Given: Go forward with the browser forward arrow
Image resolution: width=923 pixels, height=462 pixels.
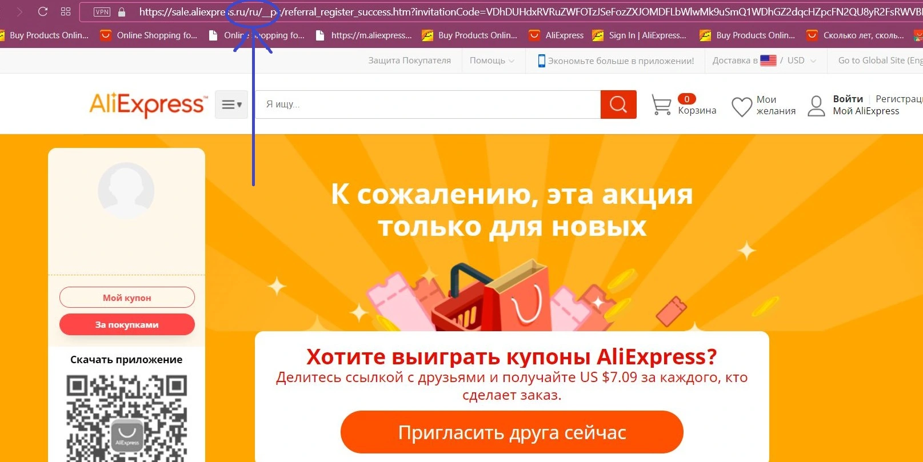Looking at the screenshot, I should 19,11.
